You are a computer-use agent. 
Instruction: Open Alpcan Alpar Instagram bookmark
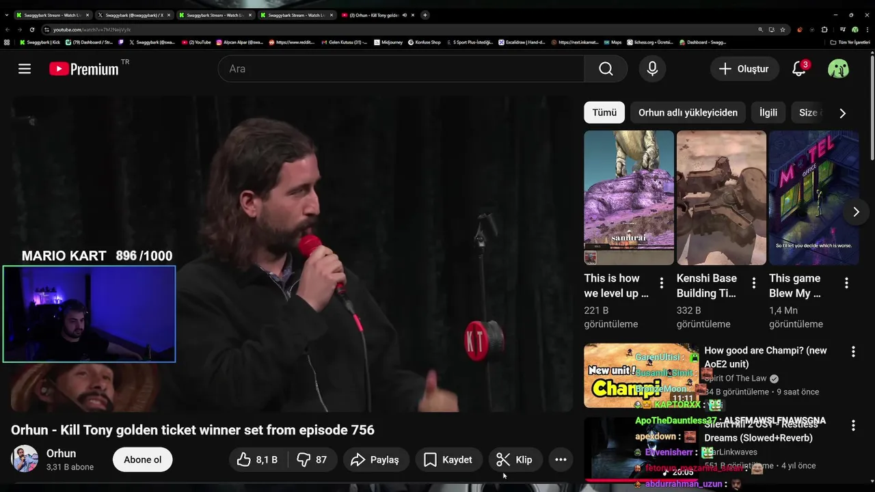(x=239, y=42)
